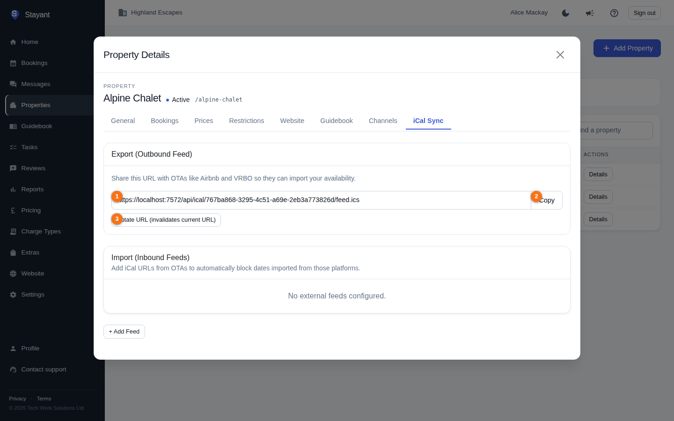Switch to the Channels tab
The width and height of the screenshot is (674, 421).
(383, 121)
